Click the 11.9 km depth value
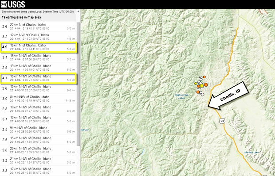The height and width of the screenshot is (176, 275). [71, 101]
